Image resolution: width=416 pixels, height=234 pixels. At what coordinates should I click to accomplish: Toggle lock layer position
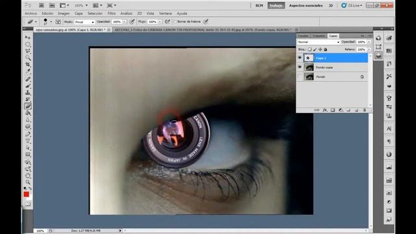point(320,49)
